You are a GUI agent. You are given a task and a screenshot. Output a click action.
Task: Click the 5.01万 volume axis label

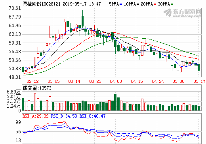pos(14,97)
